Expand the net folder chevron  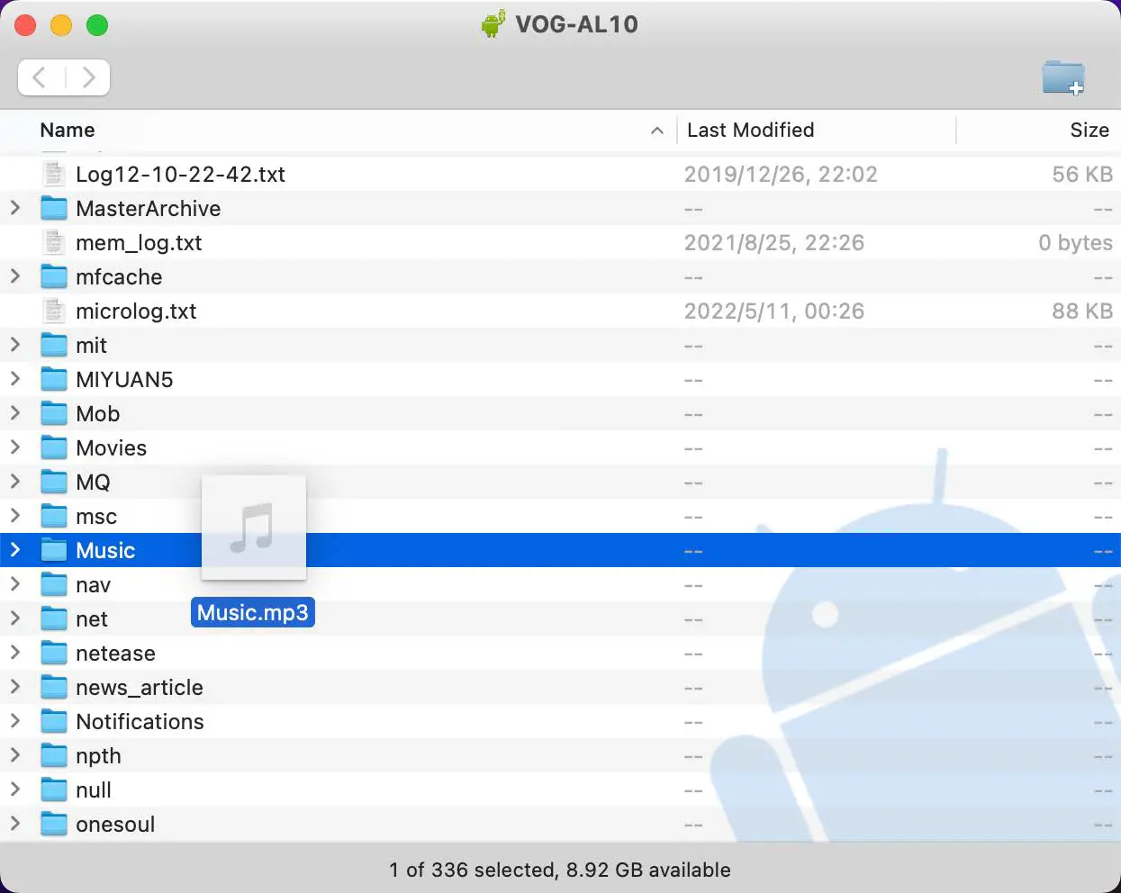tap(15, 618)
